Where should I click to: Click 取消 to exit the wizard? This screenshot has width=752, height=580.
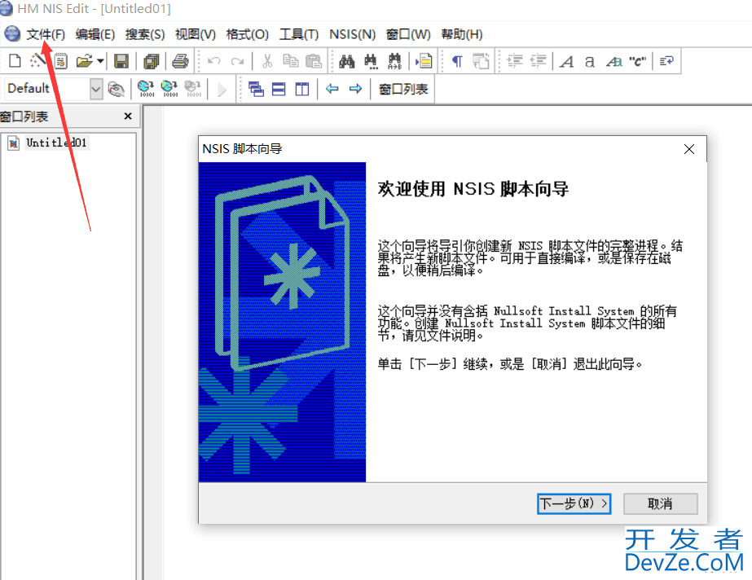pos(660,503)
